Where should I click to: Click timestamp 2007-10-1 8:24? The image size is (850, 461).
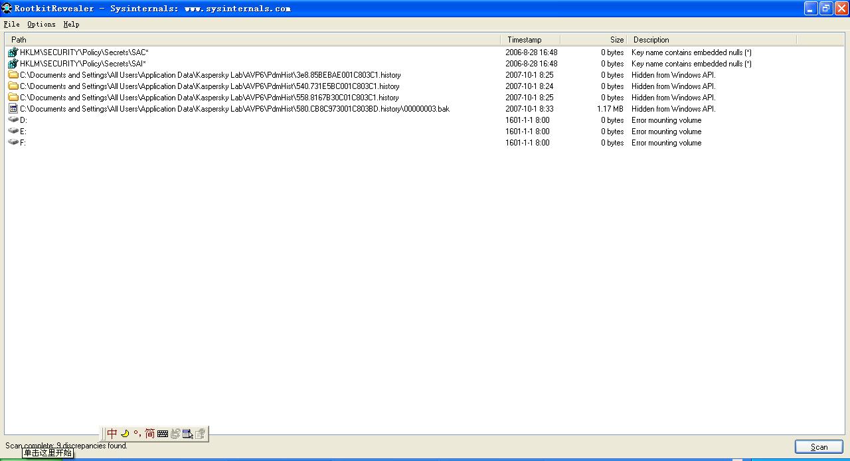point(529,86)
